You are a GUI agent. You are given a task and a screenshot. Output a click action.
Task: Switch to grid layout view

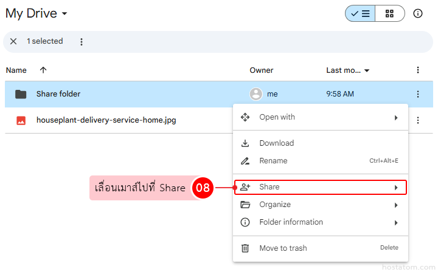(x=389, y=13)
